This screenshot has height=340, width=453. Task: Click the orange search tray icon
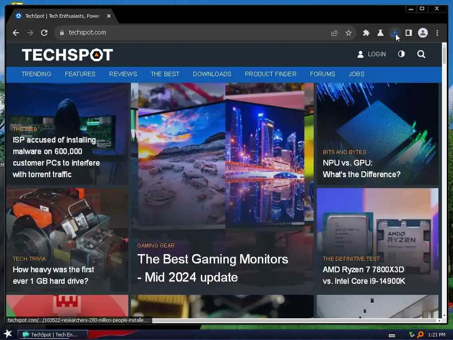[420, 335]
